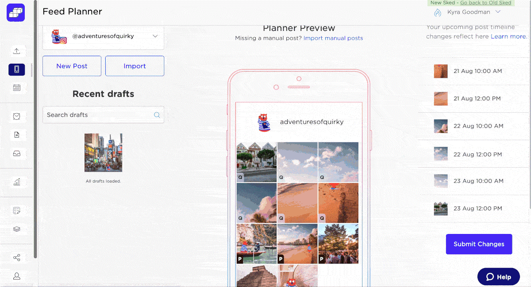
Task: Select the Times Square draft thumbnail
Action: tap(103, 152)
